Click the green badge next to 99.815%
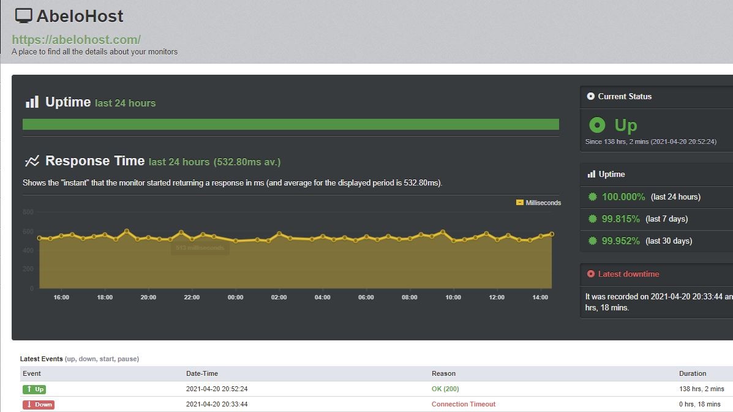This screenshot has height=412, width=733. [592, 219]
